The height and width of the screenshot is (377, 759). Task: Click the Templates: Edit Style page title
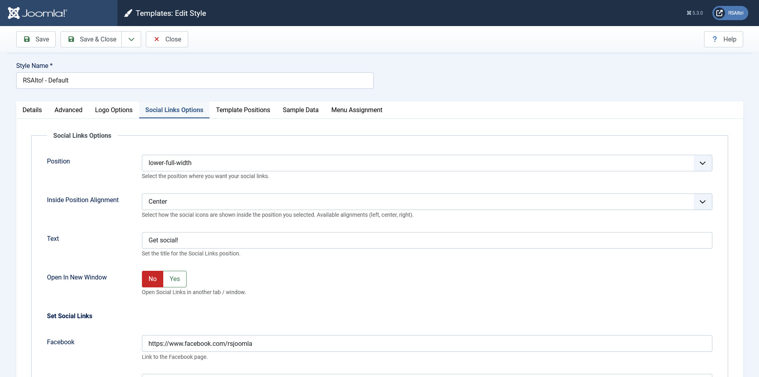(171, 13)
